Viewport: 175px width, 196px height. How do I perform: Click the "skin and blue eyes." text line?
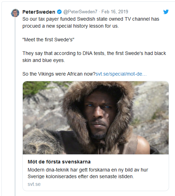pyautogui.click(x=44, y=60)
